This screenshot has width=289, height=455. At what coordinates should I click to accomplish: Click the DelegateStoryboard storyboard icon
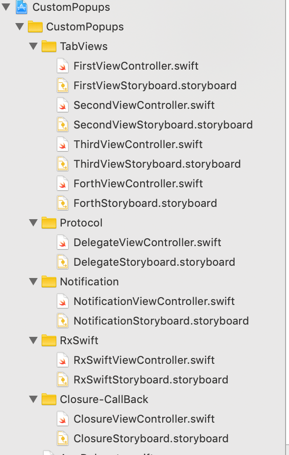(x=62, y=261)
